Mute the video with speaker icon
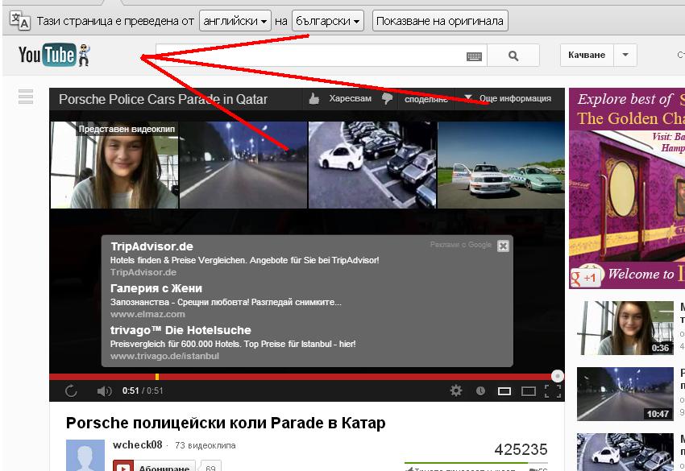This screenshot has height=471, width=685. (105, 390)
